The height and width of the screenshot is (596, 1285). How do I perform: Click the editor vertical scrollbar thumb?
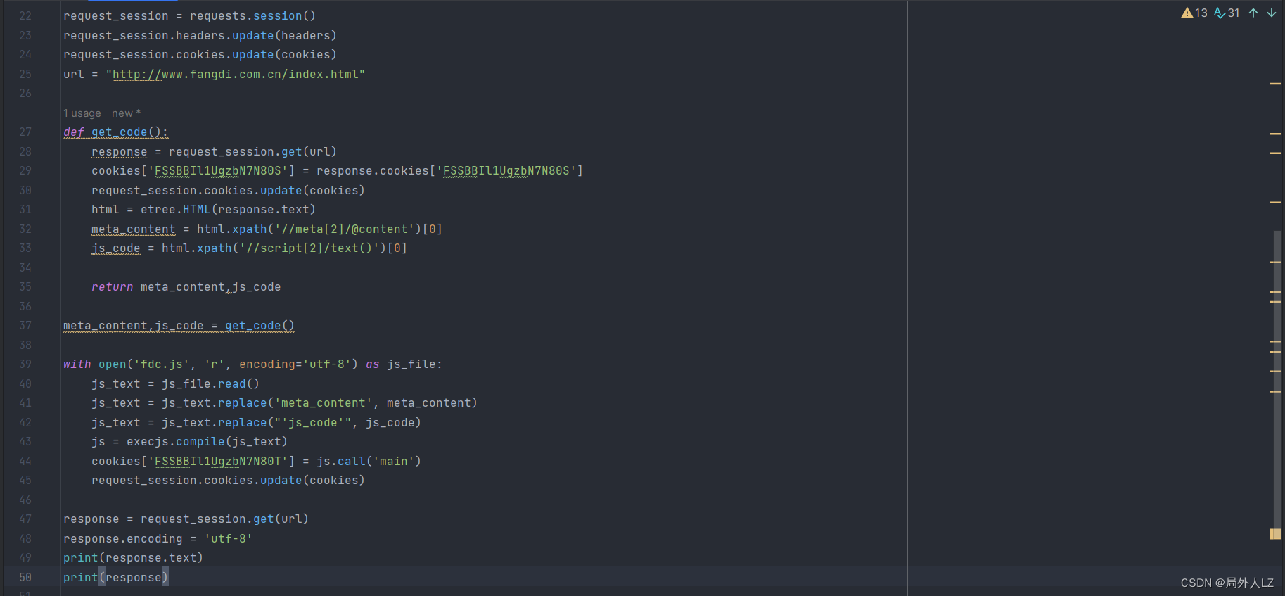coord(1277,380)
